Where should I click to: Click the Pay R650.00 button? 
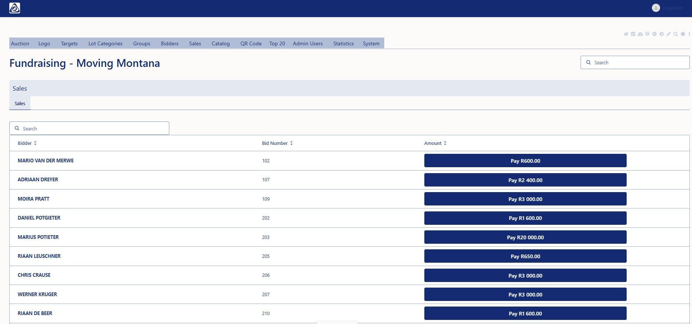point(525,256)
